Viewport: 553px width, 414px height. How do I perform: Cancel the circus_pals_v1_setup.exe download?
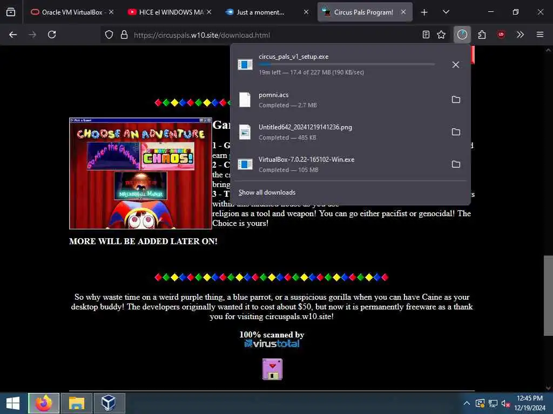point(456,65)
